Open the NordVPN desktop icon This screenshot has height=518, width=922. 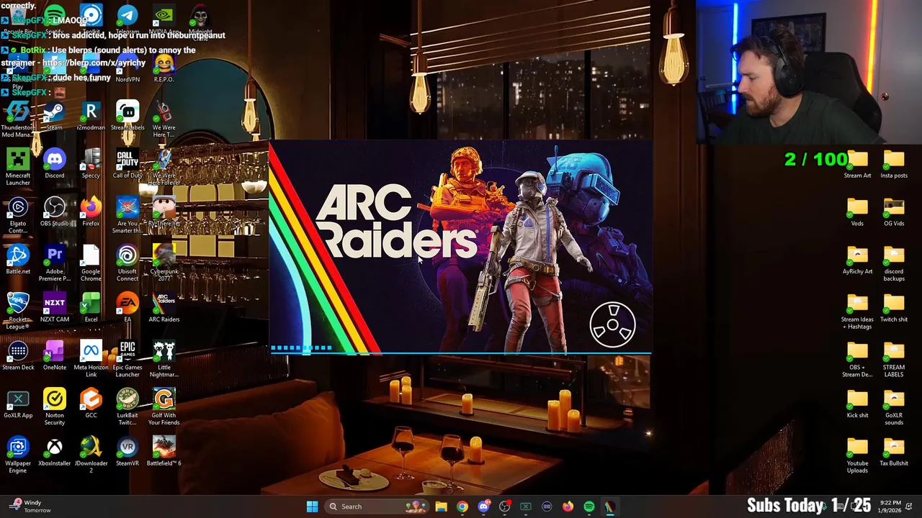coord(127,68)
